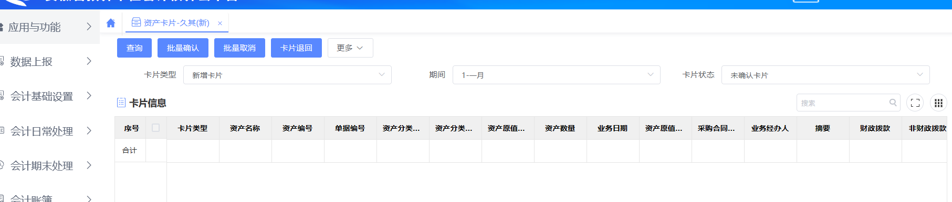952x202 pixels.
Task: Close the 资产卡片-久其(新) tab
Action: [220, 23]
